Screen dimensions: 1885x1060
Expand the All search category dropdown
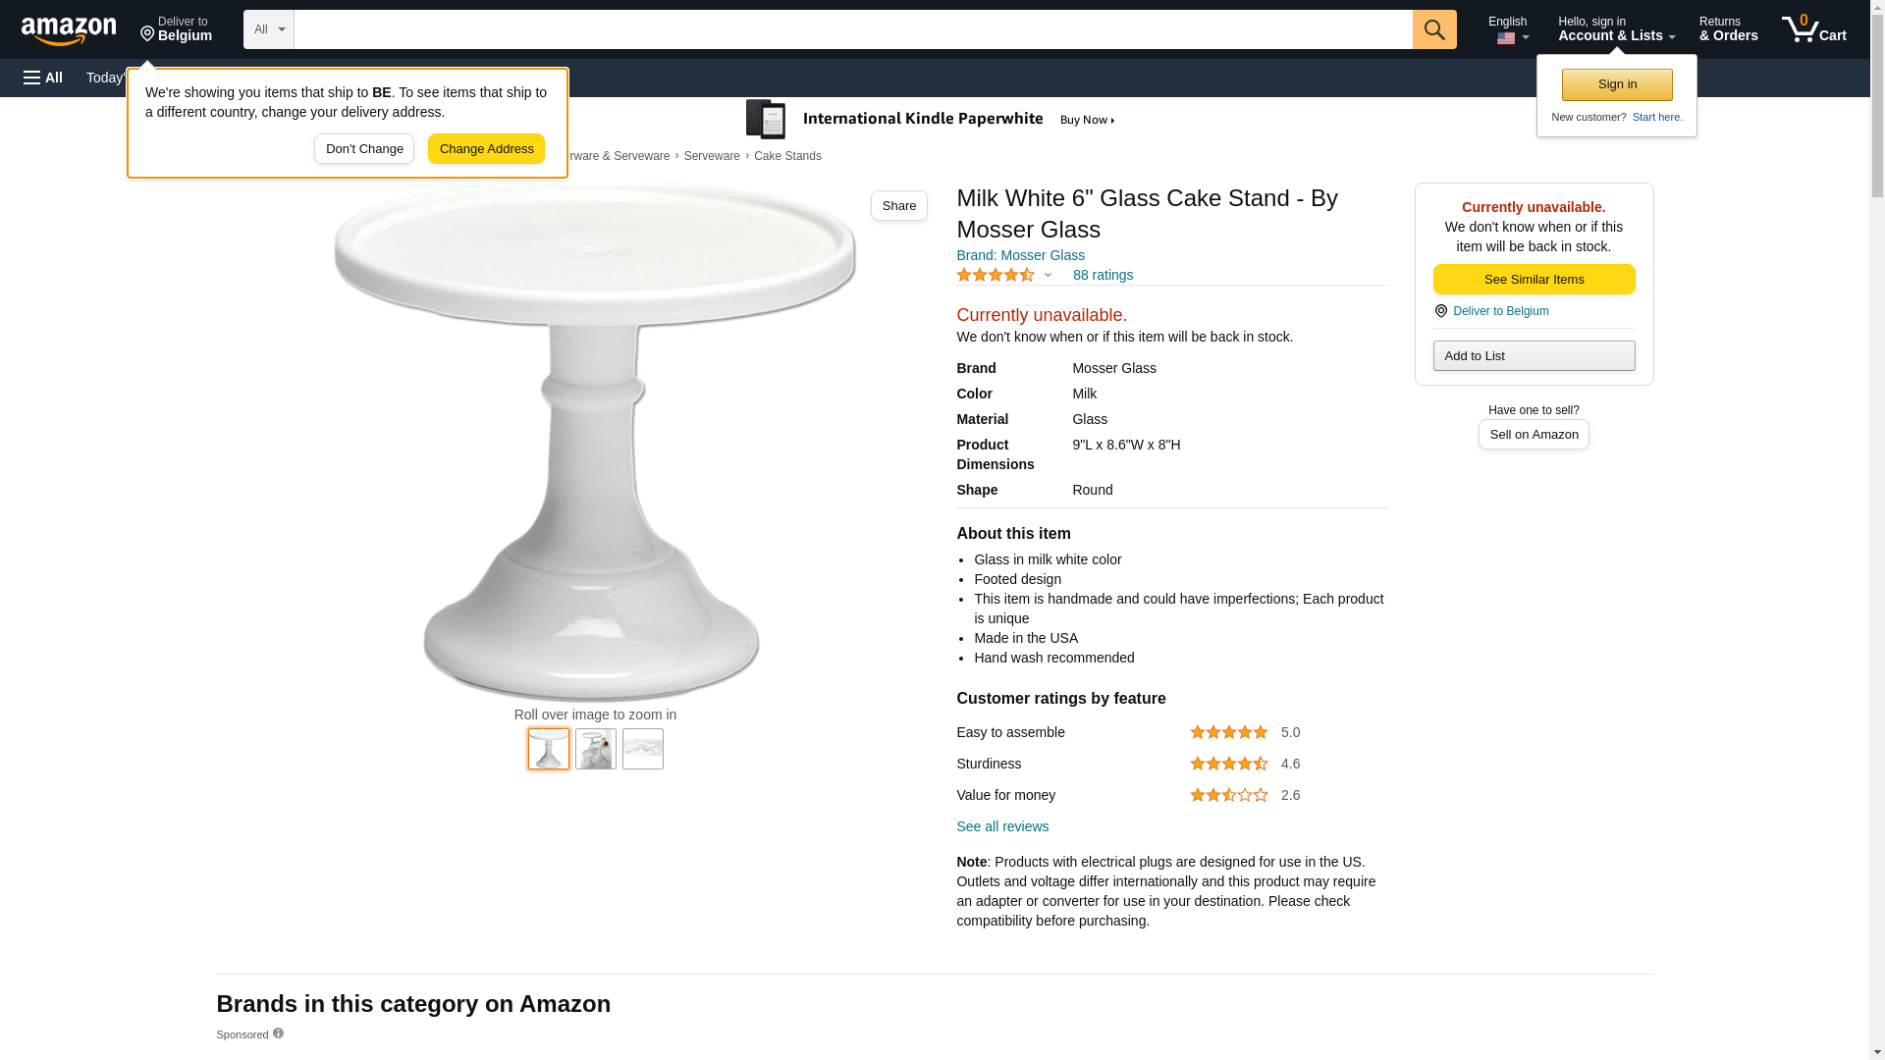click(268, 29)
